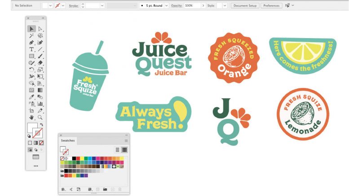Adjust the stroke weight stepper arrows

83,5
